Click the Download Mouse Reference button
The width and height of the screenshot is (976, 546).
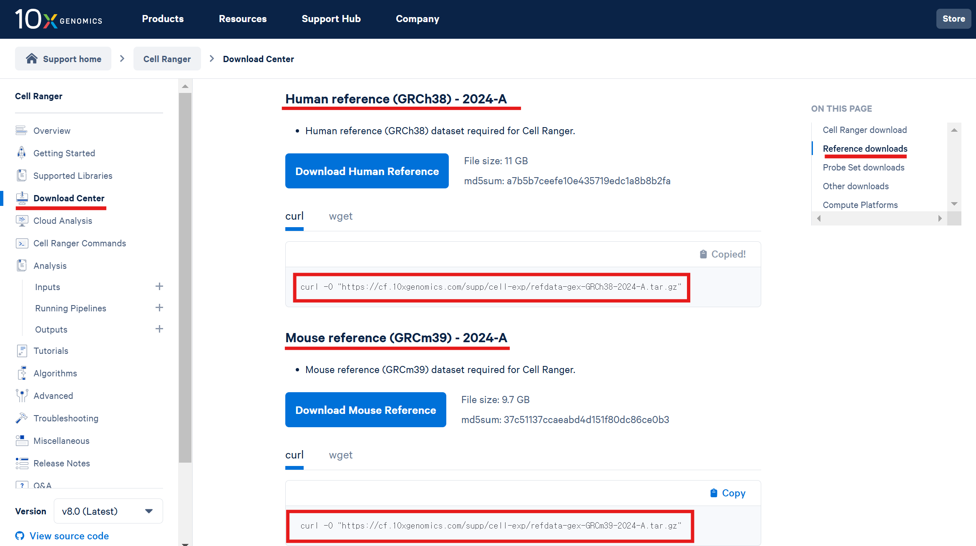point(365,410)
